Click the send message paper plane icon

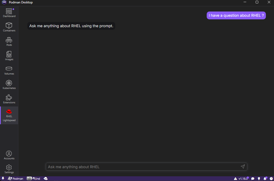pyautogui.click(x=243, y=167)
